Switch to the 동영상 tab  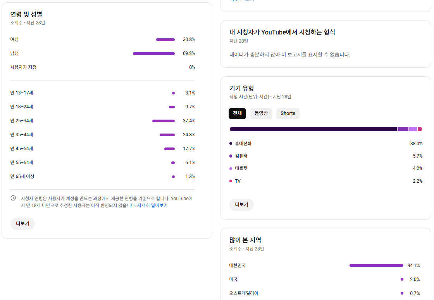pyautogui.click(x=261, y=113)
